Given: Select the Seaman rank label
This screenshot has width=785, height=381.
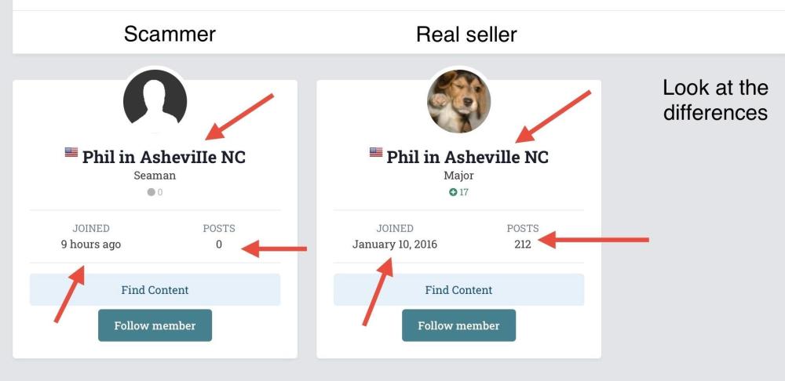Looking at the screenshot, I should (x=155, y=176).
